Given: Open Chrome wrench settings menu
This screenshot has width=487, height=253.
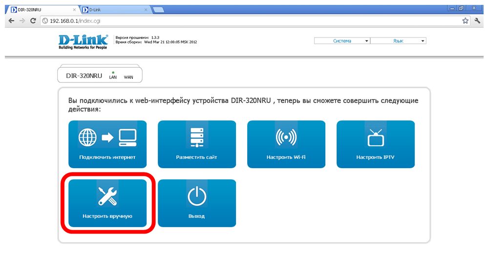Looking at the screenshot, I should point(477,21).
